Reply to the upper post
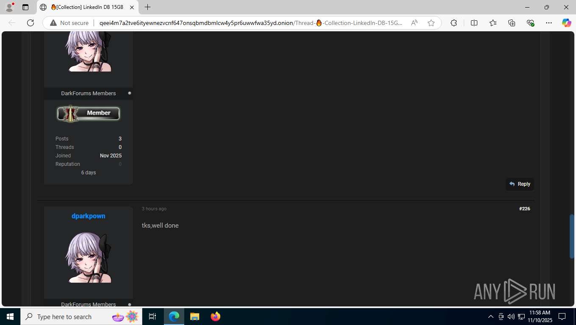The image size is (576, 325). pyautogui.click(x=520, y=184)
